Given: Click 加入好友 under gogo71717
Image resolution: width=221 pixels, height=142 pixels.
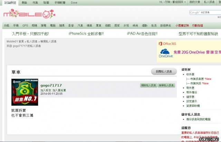Looking at the screenshot, I should pyautogui.click(x=46, y=90).
